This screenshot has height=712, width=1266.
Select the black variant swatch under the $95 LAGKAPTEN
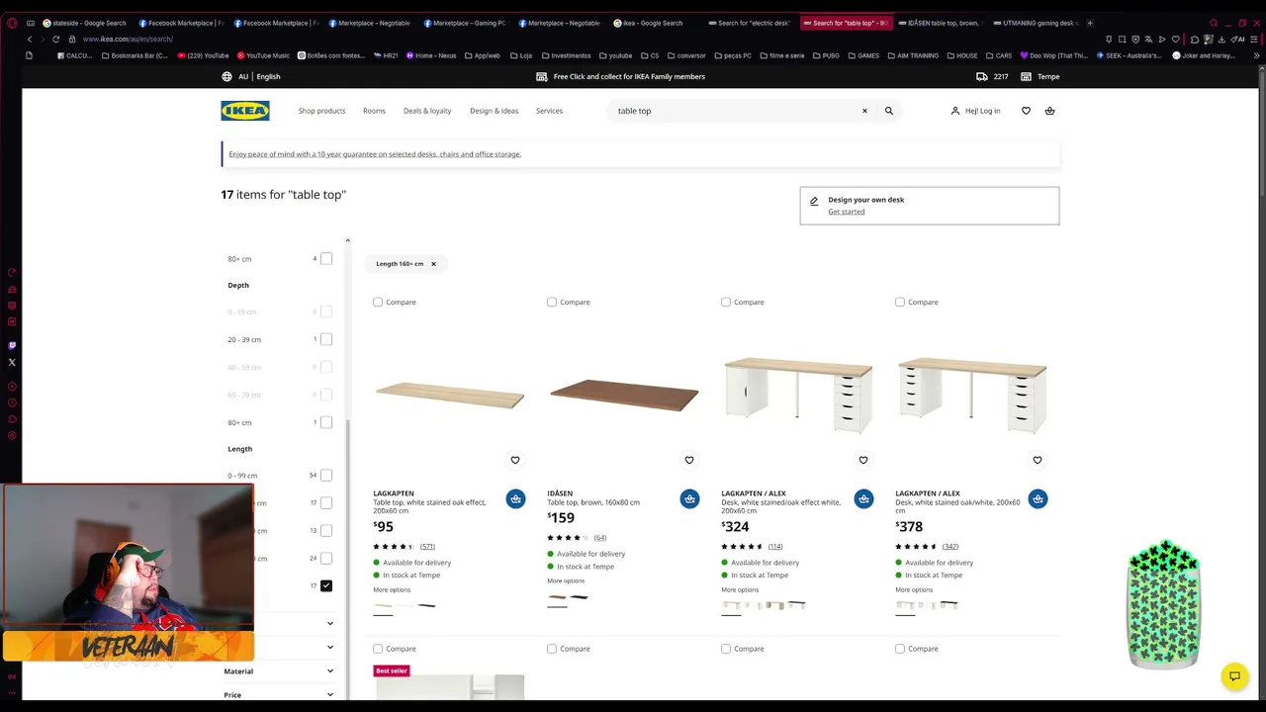[x=427, y=605]
